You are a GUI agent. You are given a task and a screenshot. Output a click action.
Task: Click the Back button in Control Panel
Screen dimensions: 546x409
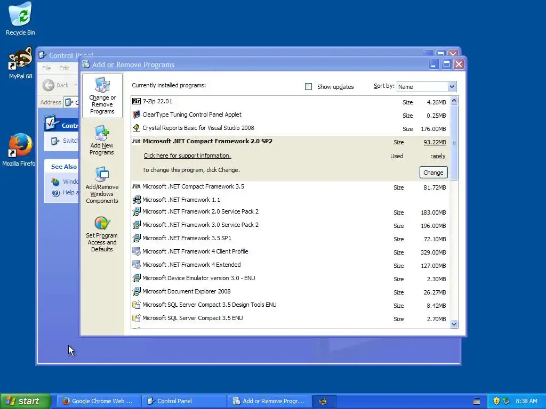56,85
